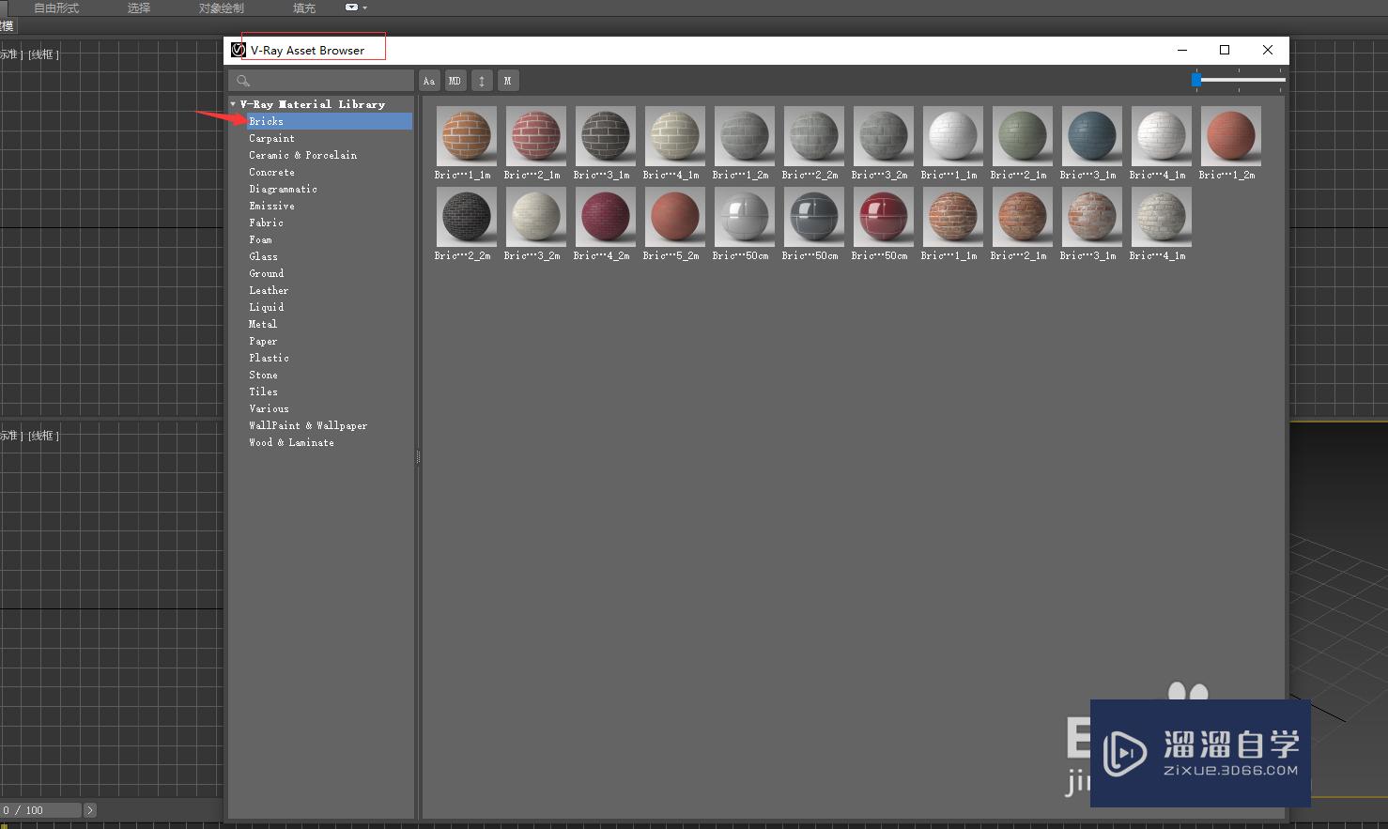Screen dimensions: 1388x829
Task: Click inside the asset search field
Action: [x=321, y=81]
